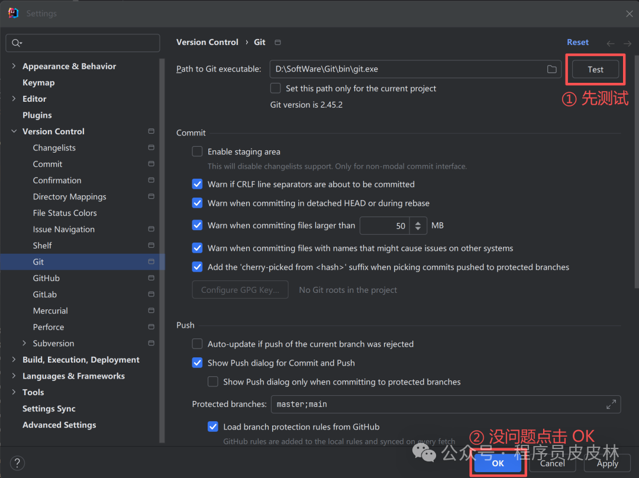Toggle Show Push dialog for Commit and Push

click(x=197, y=363)
